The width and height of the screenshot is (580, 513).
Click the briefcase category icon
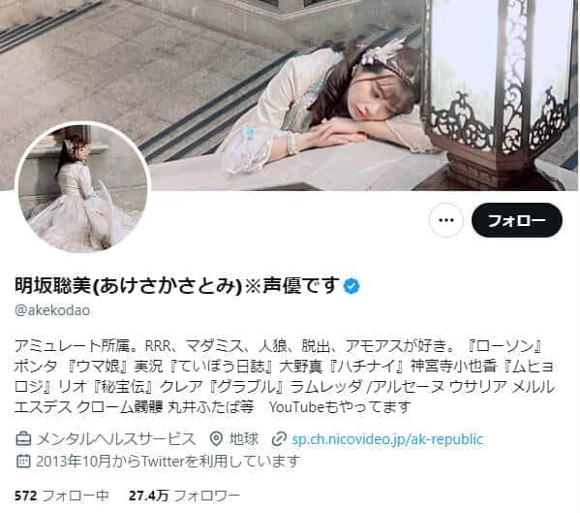[x=23, y=439]
